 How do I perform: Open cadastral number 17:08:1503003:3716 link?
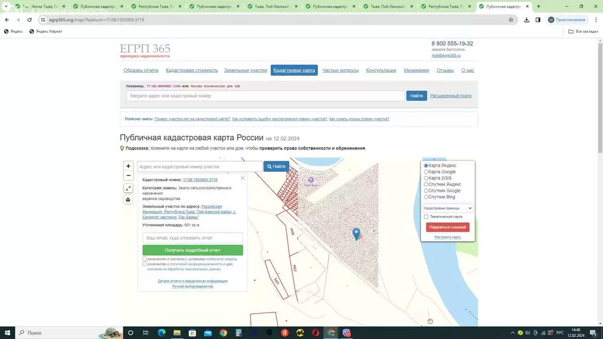[200, 180]
